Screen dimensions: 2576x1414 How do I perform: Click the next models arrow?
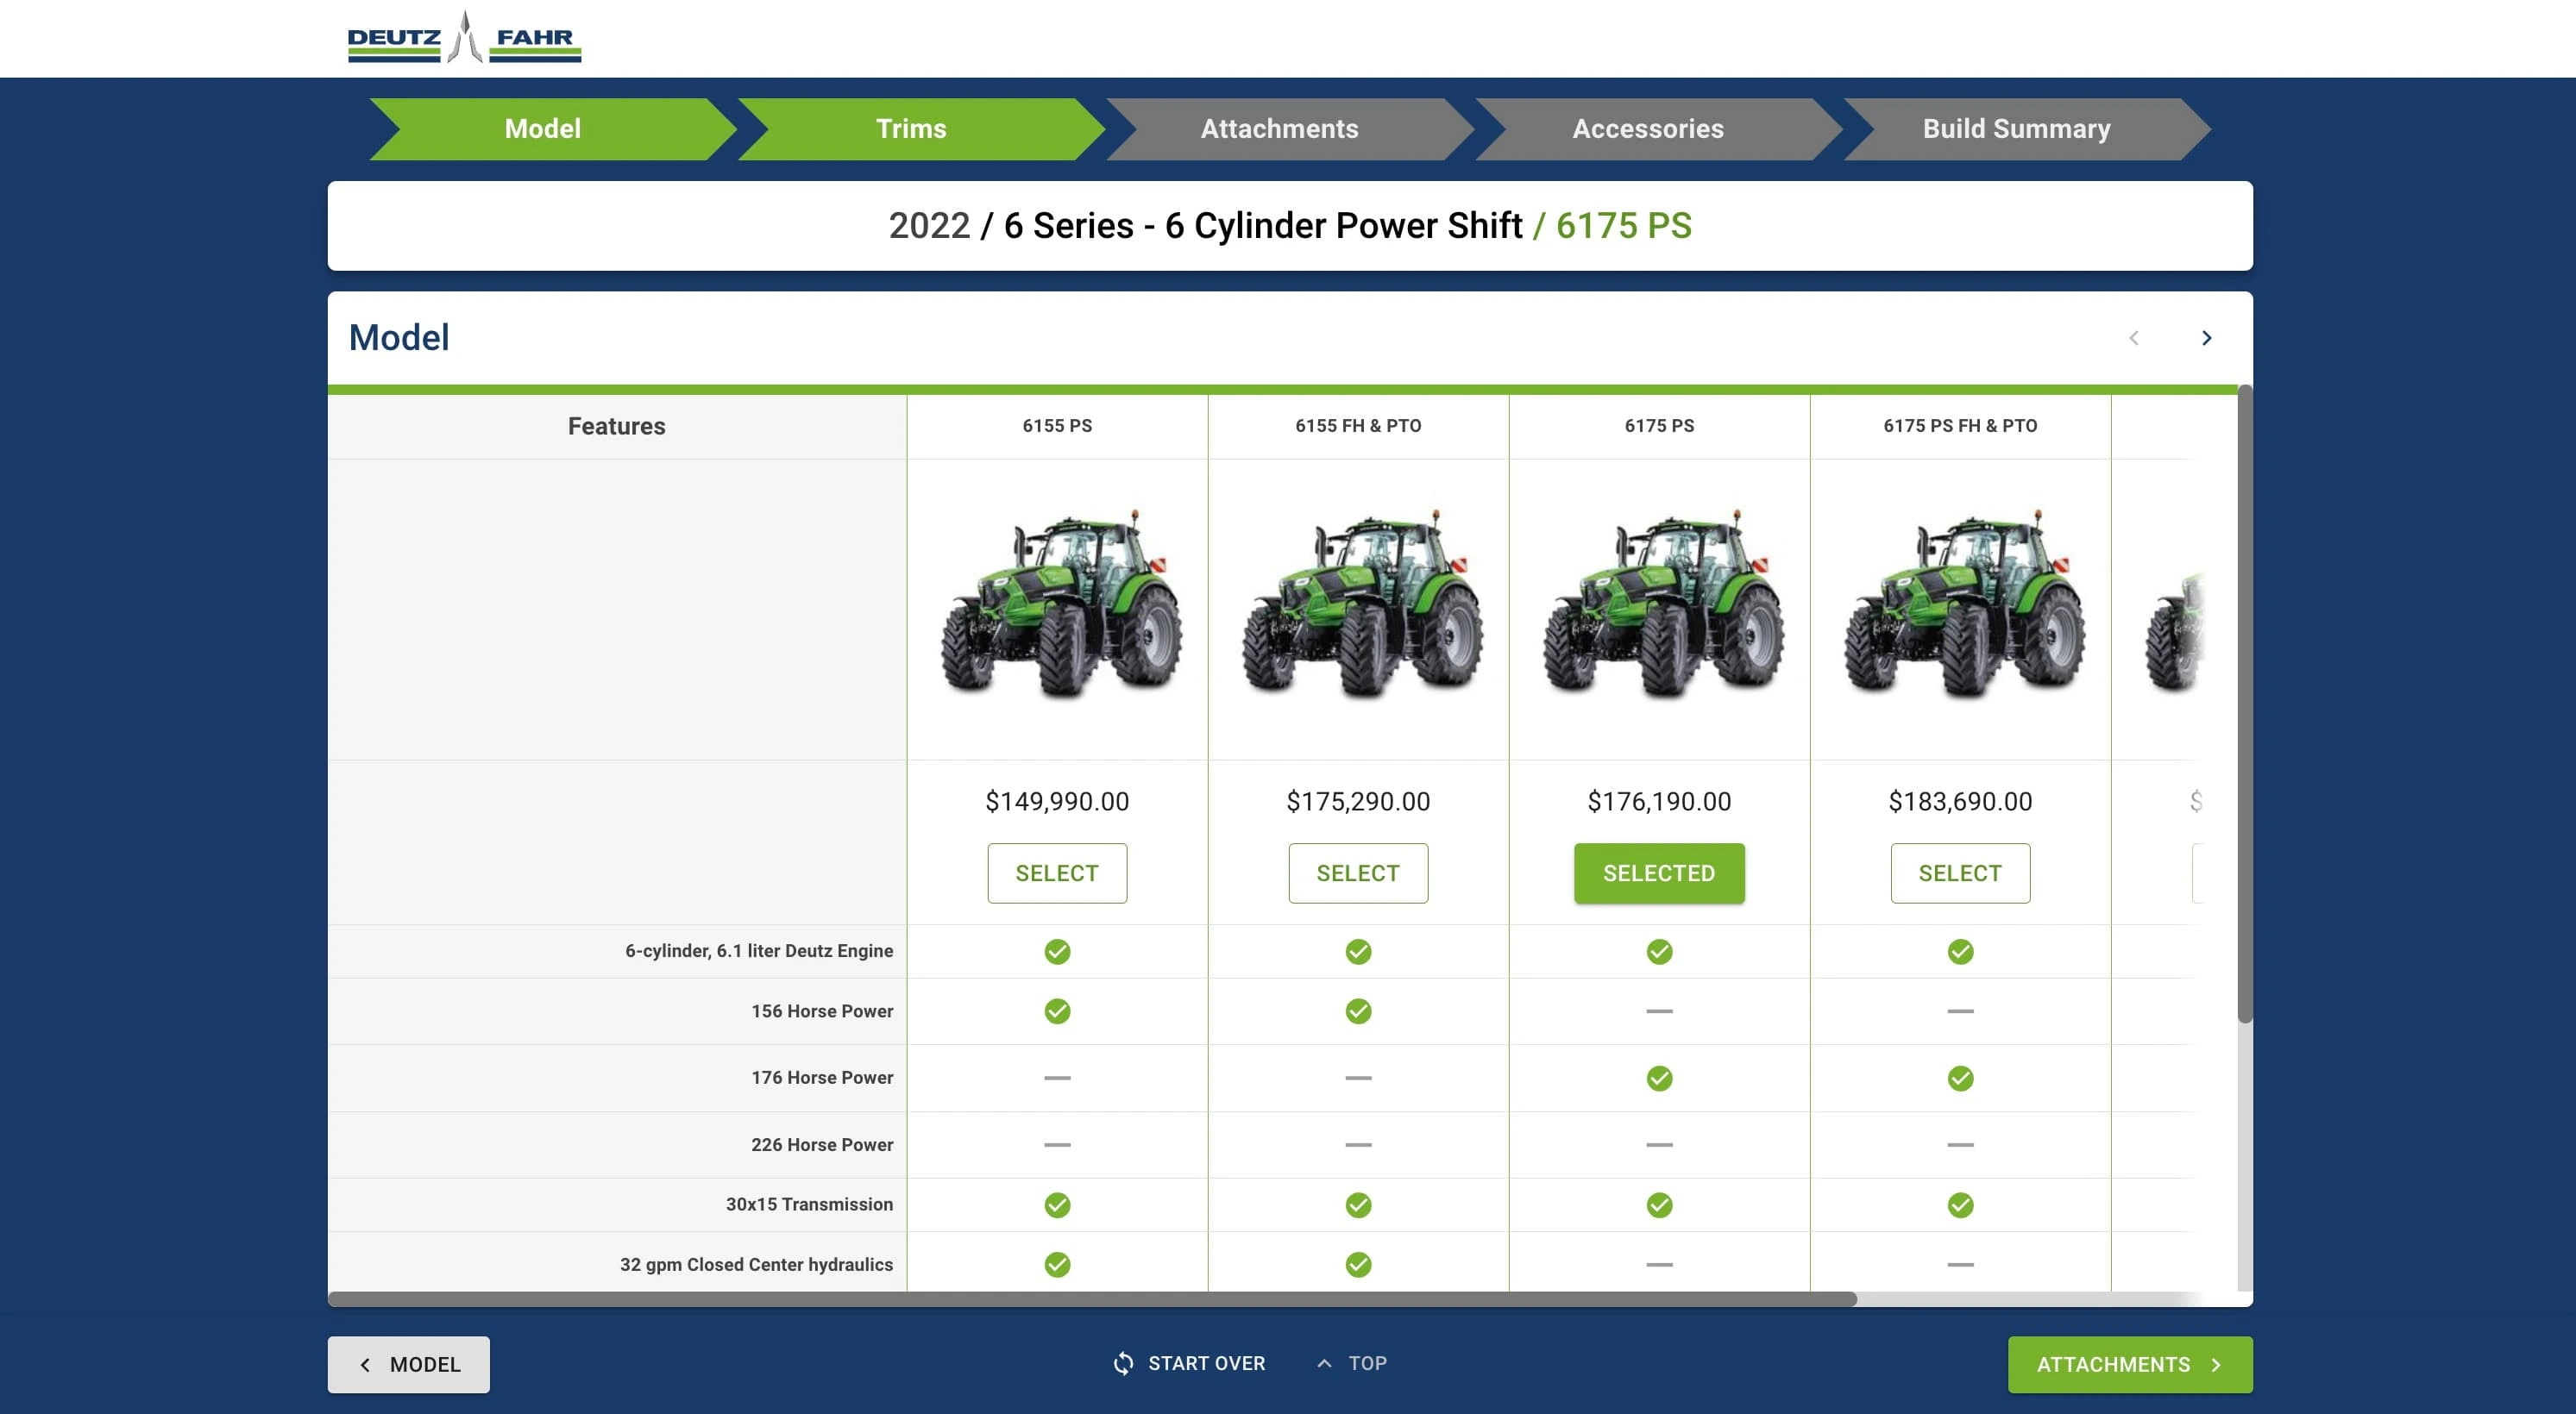point(2206,338)
